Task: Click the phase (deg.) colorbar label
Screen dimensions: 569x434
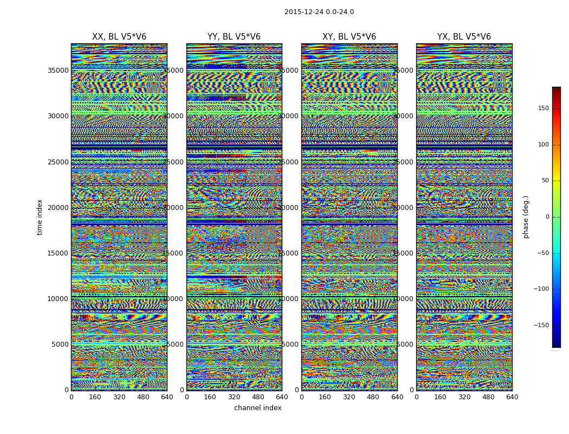Action: click(x=526, y=217)
